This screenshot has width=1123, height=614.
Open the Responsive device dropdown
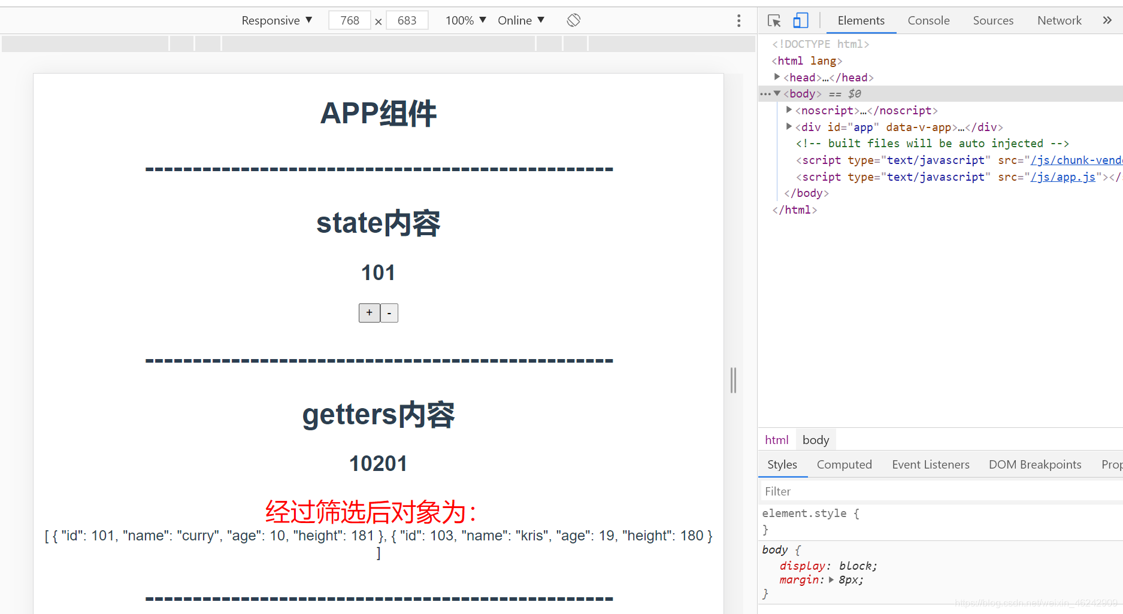277,20
